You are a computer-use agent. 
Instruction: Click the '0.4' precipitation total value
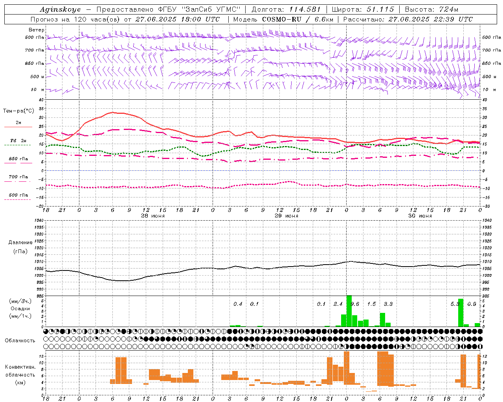[238, 304]
